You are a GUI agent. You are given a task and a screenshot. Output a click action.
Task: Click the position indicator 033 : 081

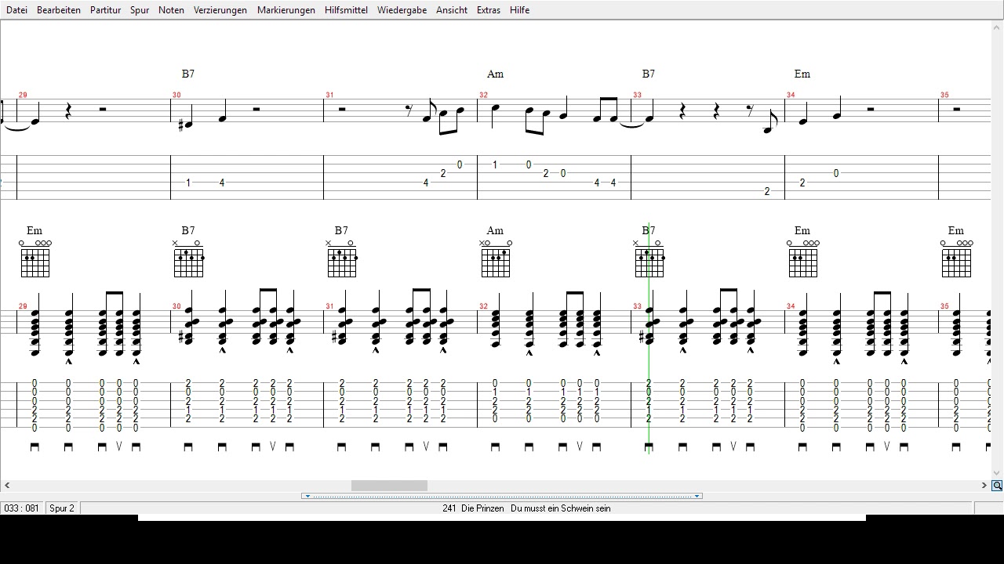pos(22,508)
